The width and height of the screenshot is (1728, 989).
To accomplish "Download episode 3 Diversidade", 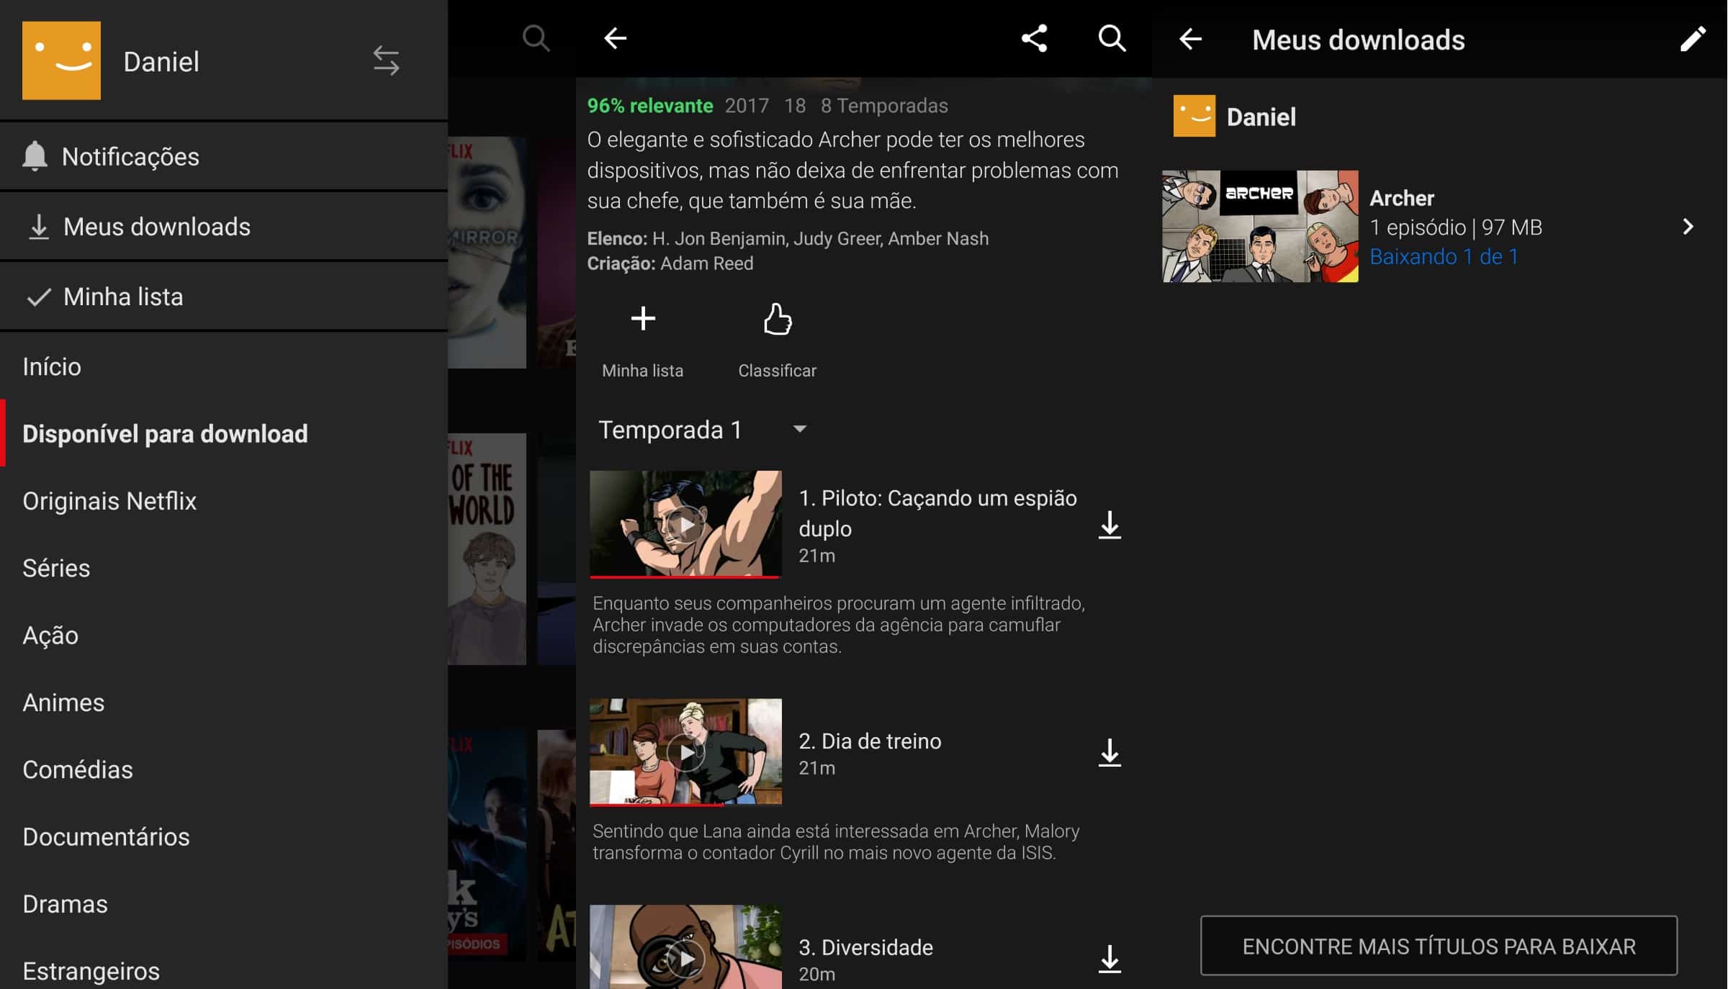I will (x=1110, y=959).
